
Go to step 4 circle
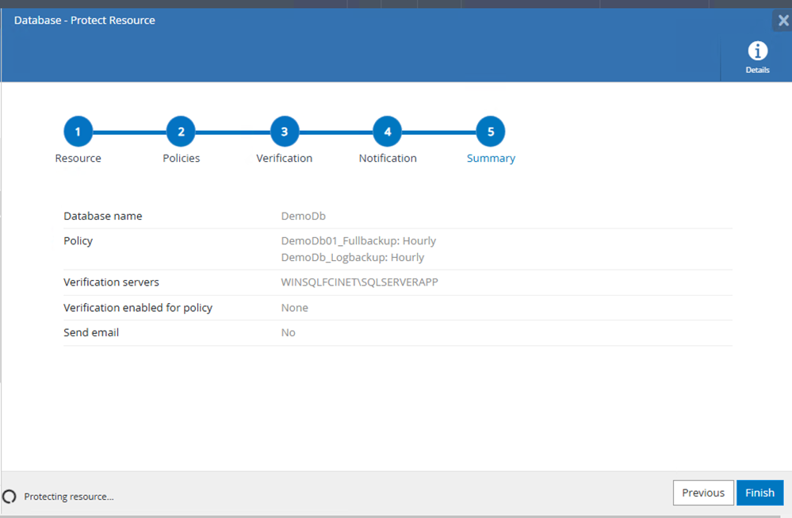point(388,132)
